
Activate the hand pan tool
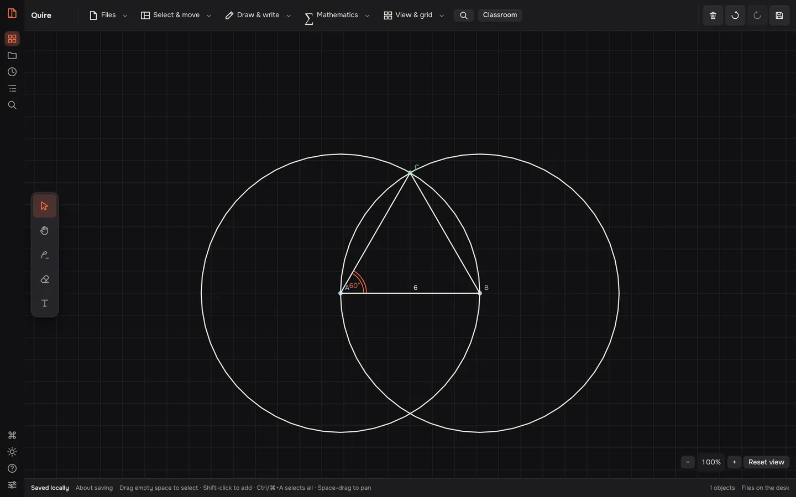pos(45,231)
